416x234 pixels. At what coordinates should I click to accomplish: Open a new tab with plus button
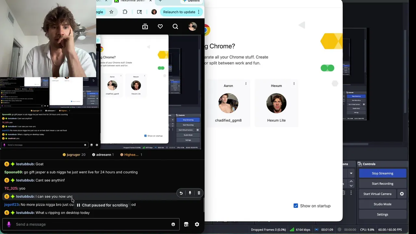point(160,1)
